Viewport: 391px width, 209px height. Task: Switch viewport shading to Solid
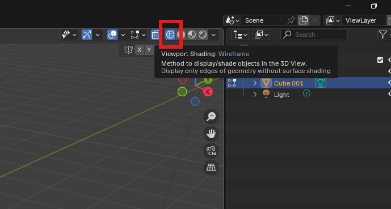coord(181,35)
